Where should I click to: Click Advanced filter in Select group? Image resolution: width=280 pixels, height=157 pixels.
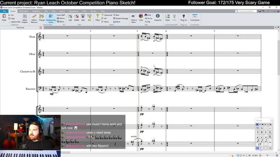pyautogui.click(x=107, y=15)
